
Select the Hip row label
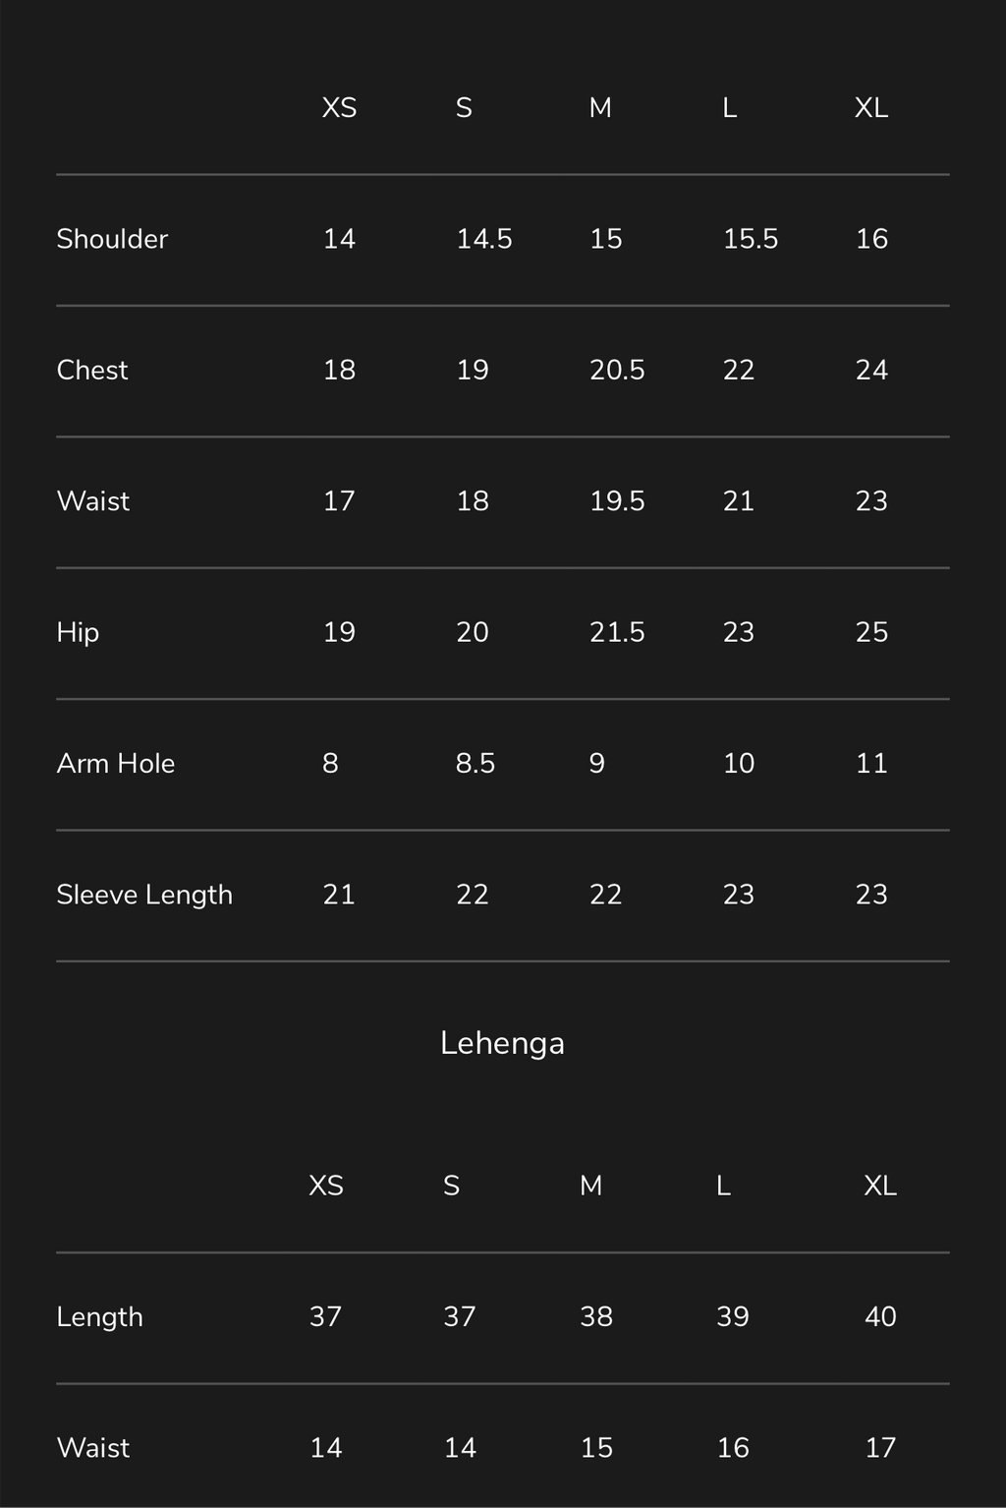pyautogui.click(x=78, y=632)
